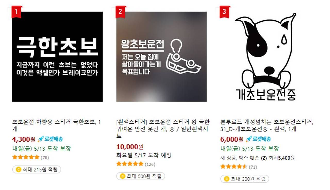The height and width of the screenshot is (190, 330).
Task: Open the 극한초보 black sticker thumbnail
Action: (57, 56)
